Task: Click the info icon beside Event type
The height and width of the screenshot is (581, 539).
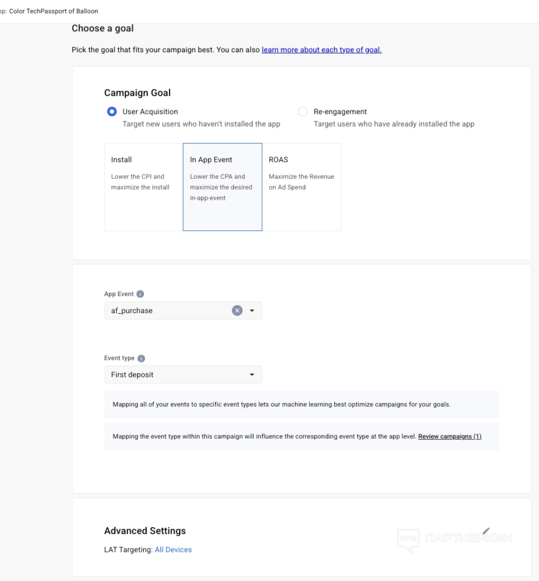Action: click(141, 359)
